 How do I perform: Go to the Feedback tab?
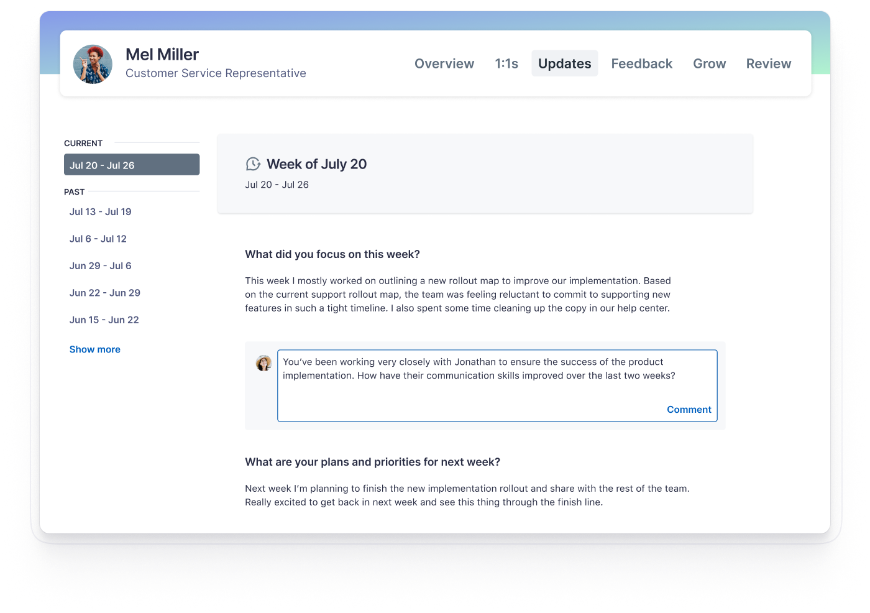point(641,63)
